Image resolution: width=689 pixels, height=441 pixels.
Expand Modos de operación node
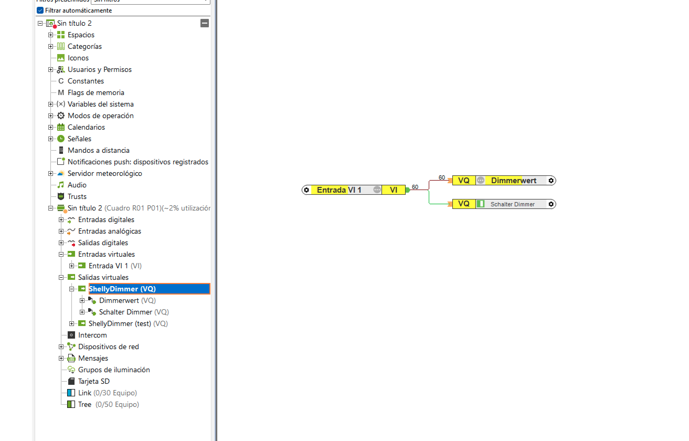(x=51, y=116)
